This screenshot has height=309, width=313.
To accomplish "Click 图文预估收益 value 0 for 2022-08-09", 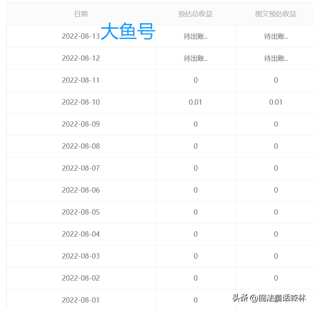I will point(276,124).
